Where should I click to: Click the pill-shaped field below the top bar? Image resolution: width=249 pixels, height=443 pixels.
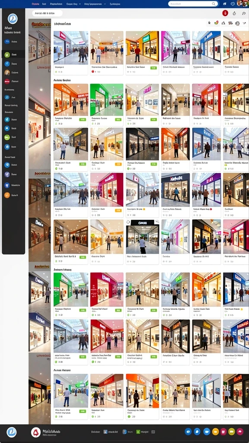click(47, 13)
